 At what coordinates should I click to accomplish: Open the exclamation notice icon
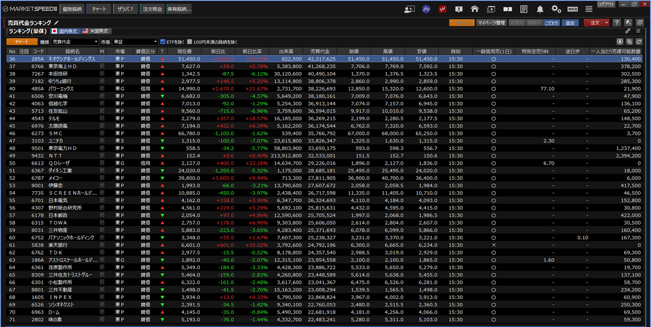coord(459,9)
